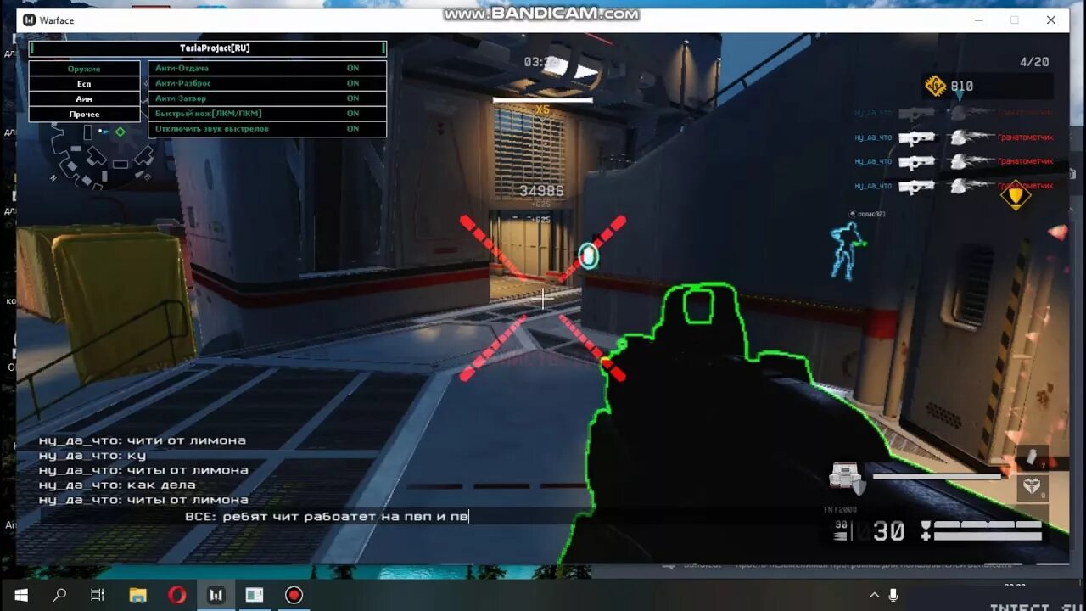Open the Windows Start menu
The image size is (1086, 611).
(x=20, y=595)
